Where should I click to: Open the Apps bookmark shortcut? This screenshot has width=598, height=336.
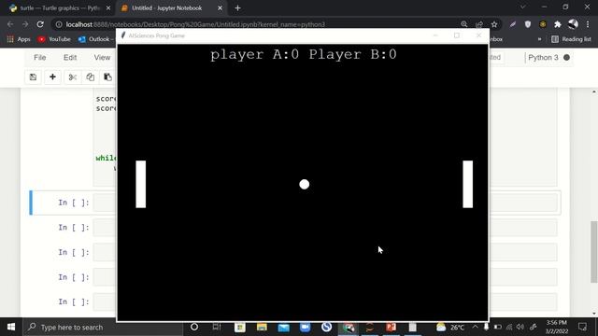click(19, 39)
